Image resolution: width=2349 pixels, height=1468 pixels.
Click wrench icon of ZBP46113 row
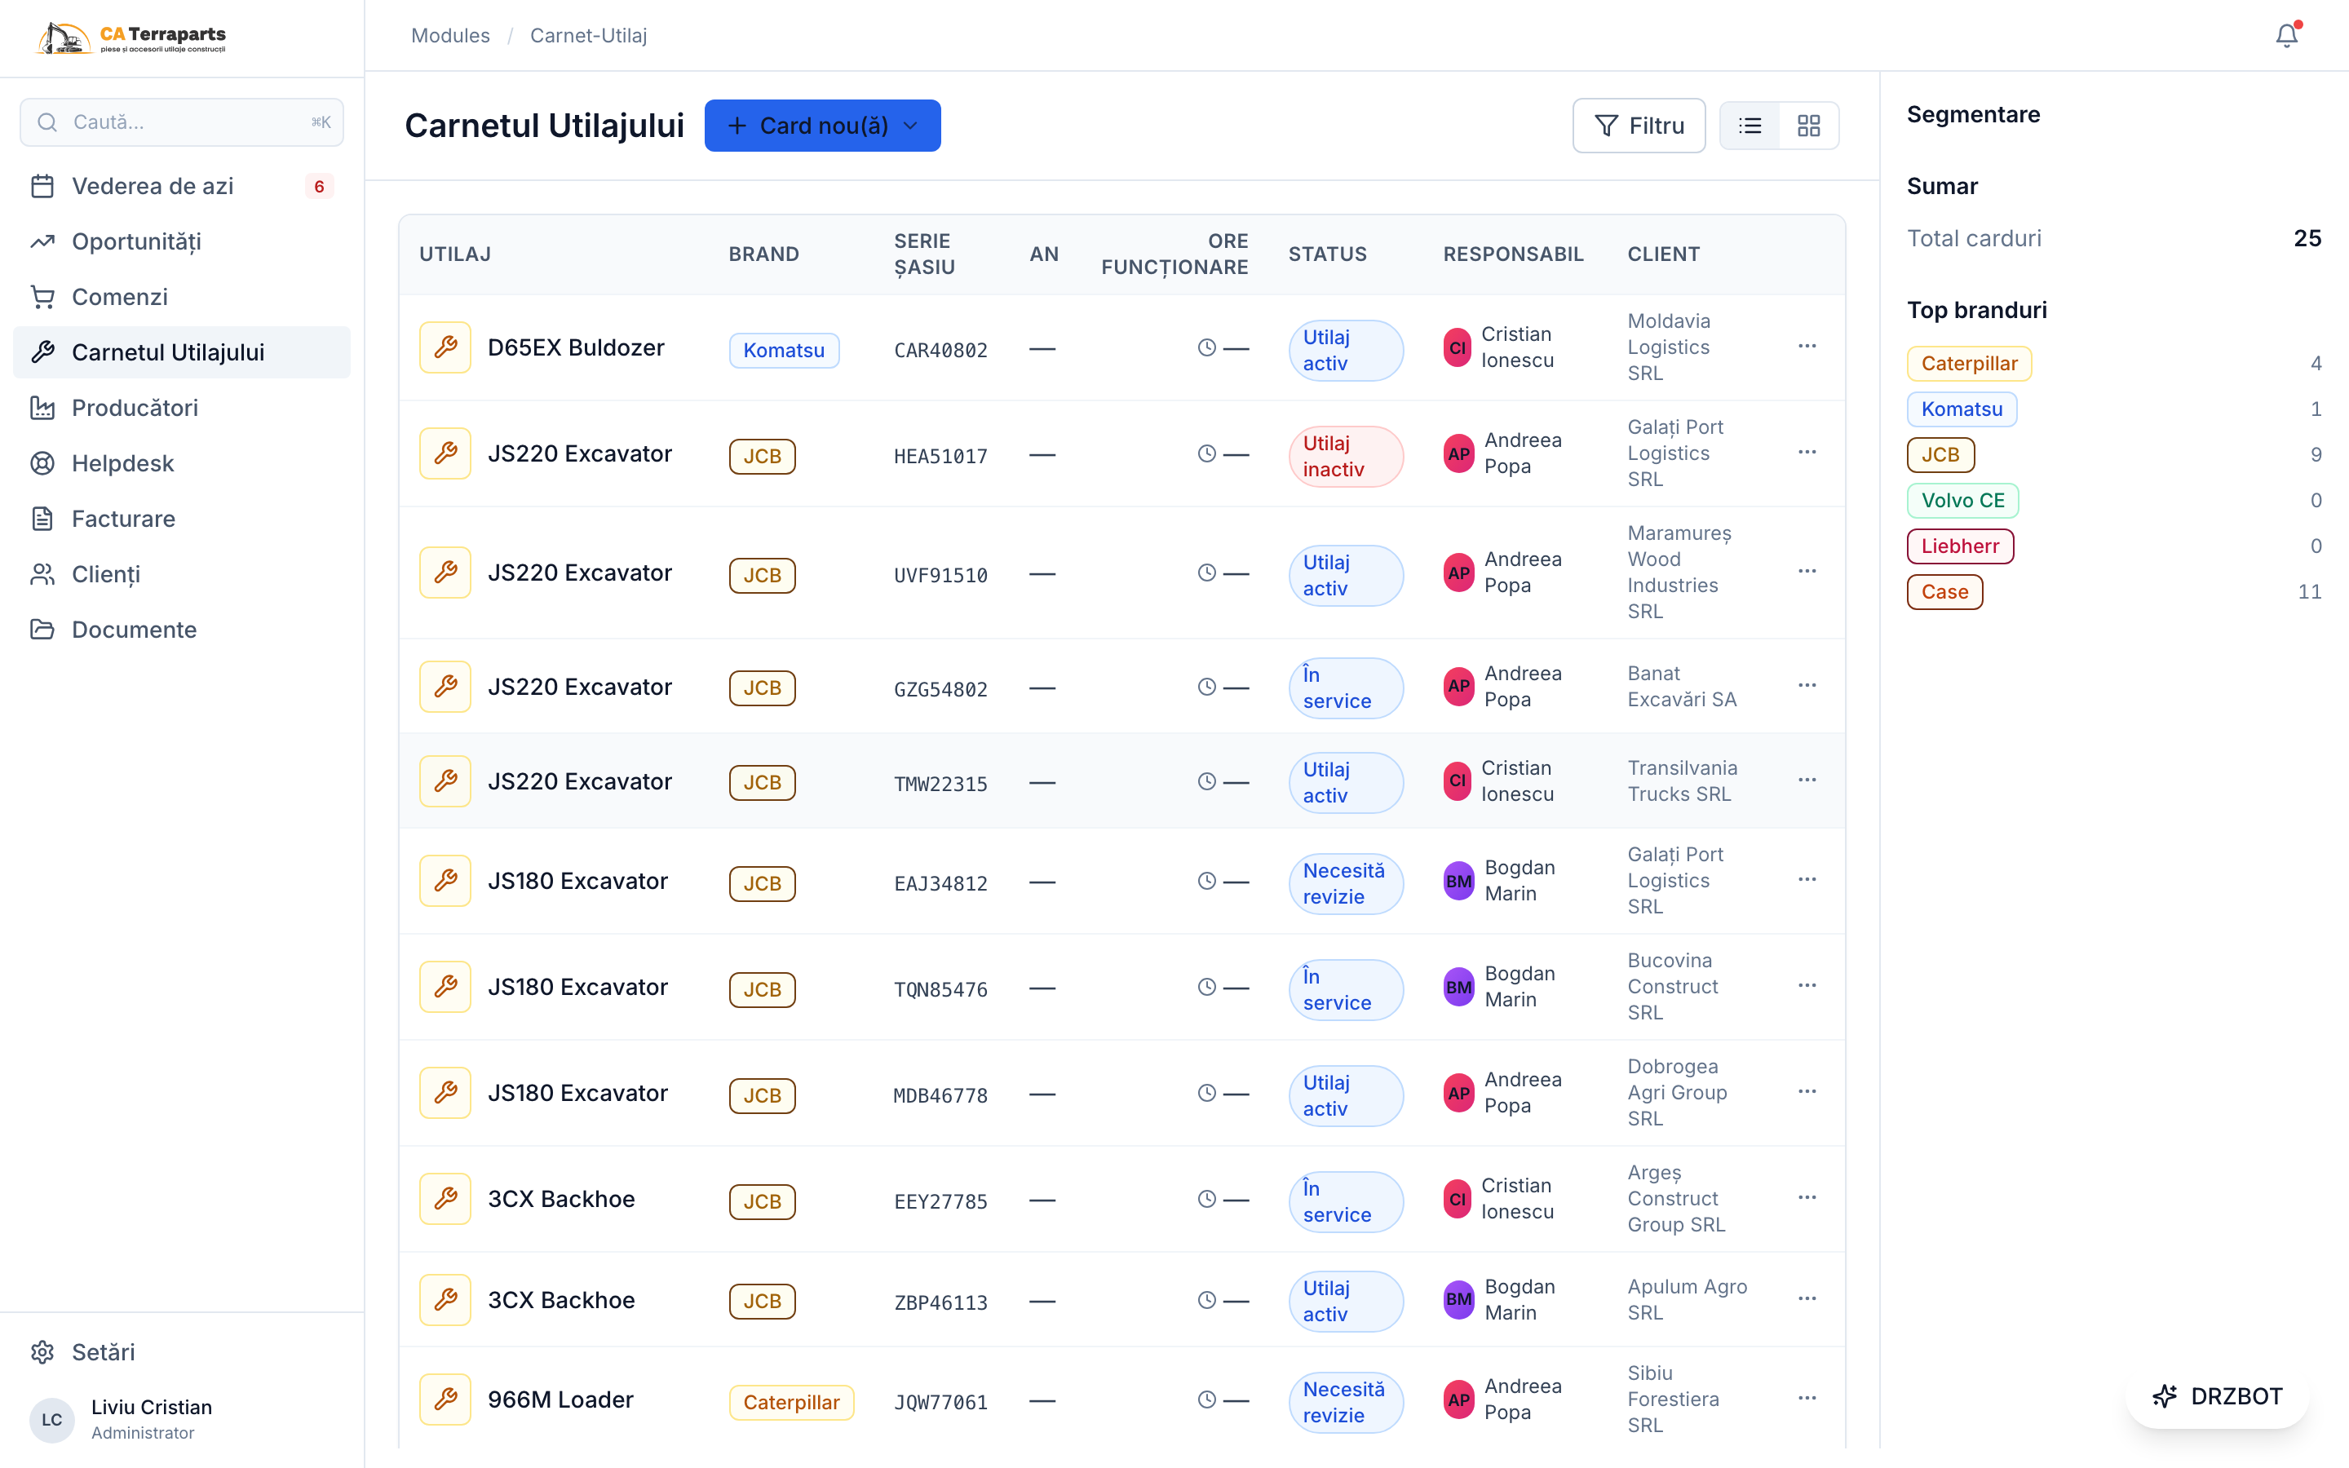click(x=445, y=1300)
